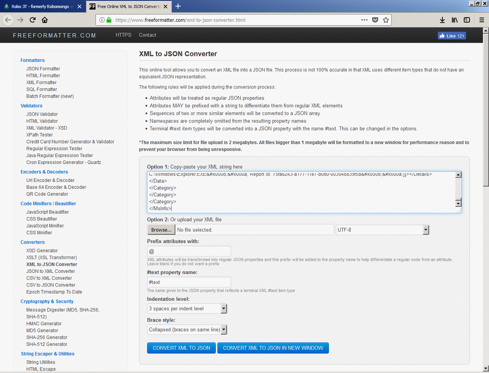Edit the Prefix attributes with field
Image resolution: width=489 pixels, height=373 pixels.
[189, 251]
